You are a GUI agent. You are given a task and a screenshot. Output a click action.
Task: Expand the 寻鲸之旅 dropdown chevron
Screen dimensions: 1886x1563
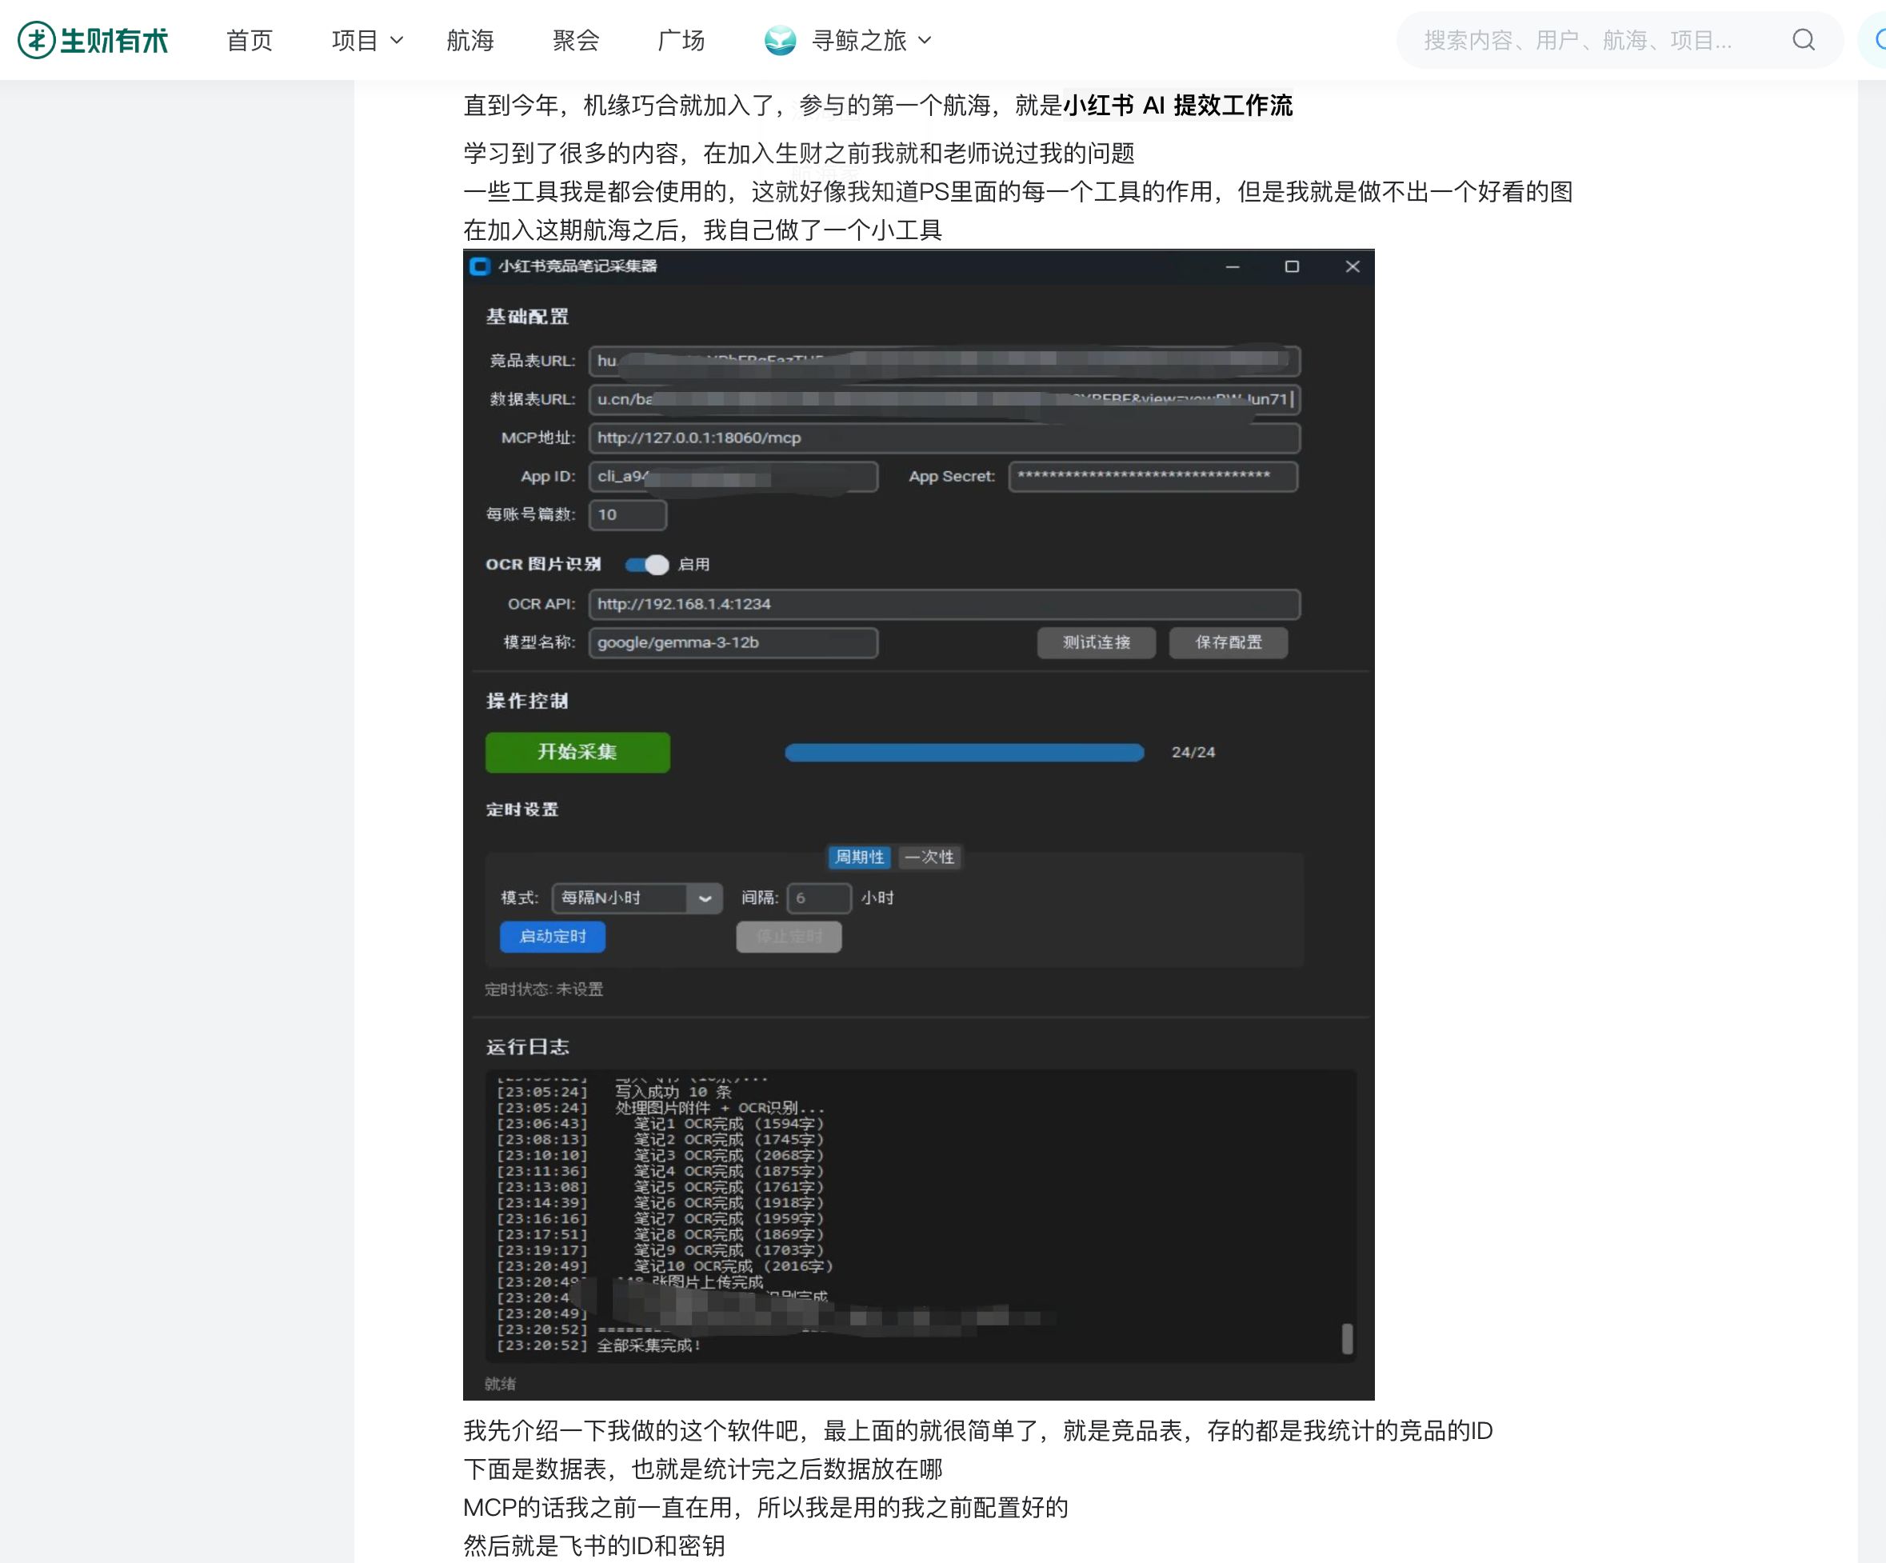point(925,41)
